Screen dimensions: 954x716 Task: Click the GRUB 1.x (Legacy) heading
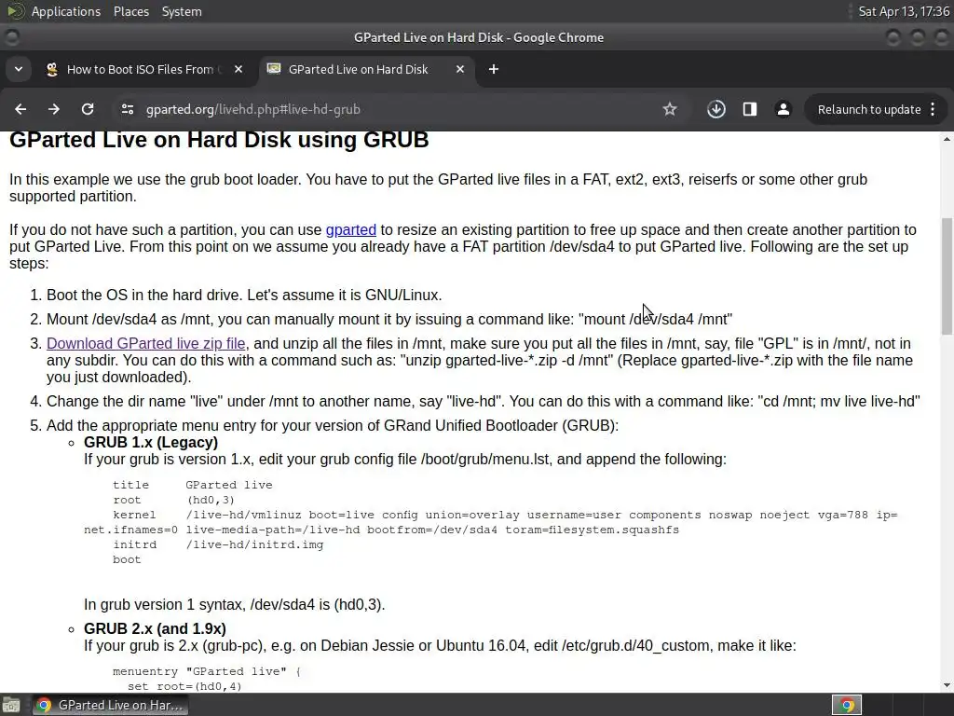[x=151, y=442]
